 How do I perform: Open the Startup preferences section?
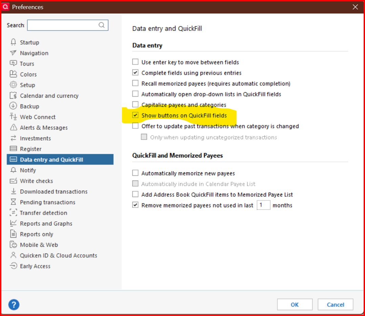click(x=29, y=42)
